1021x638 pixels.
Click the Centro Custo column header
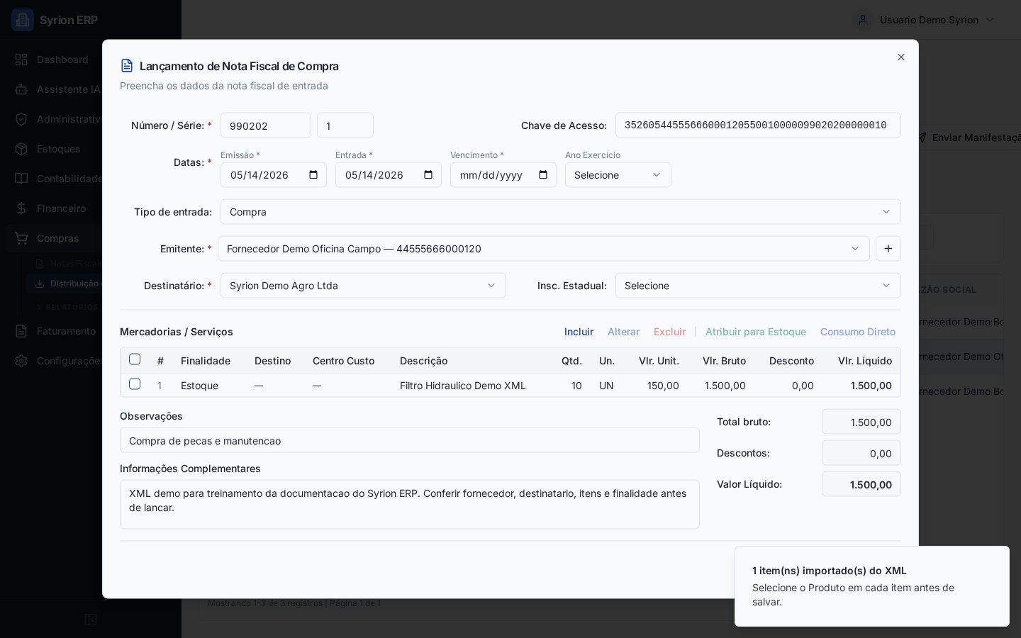click(344, 361)
